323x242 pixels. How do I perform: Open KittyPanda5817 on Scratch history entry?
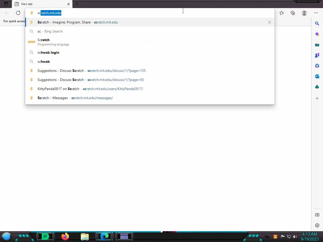(150, 89)
